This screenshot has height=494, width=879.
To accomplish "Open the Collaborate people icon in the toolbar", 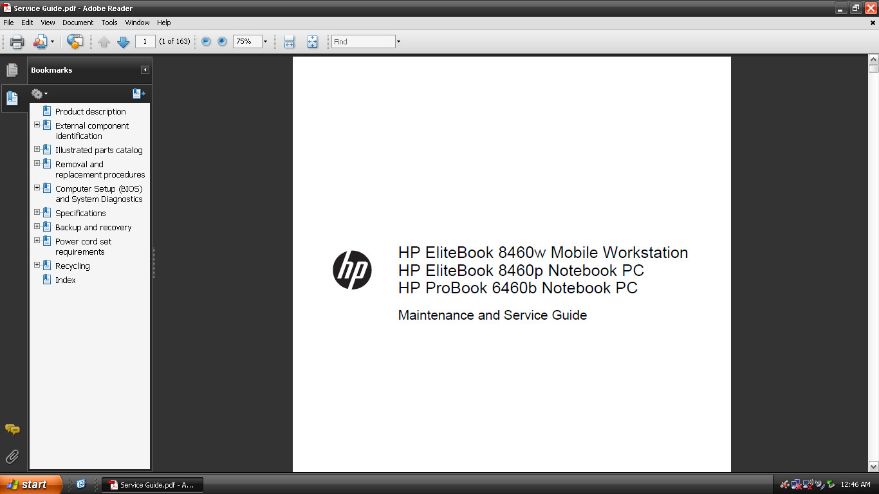I will point(41,42).
